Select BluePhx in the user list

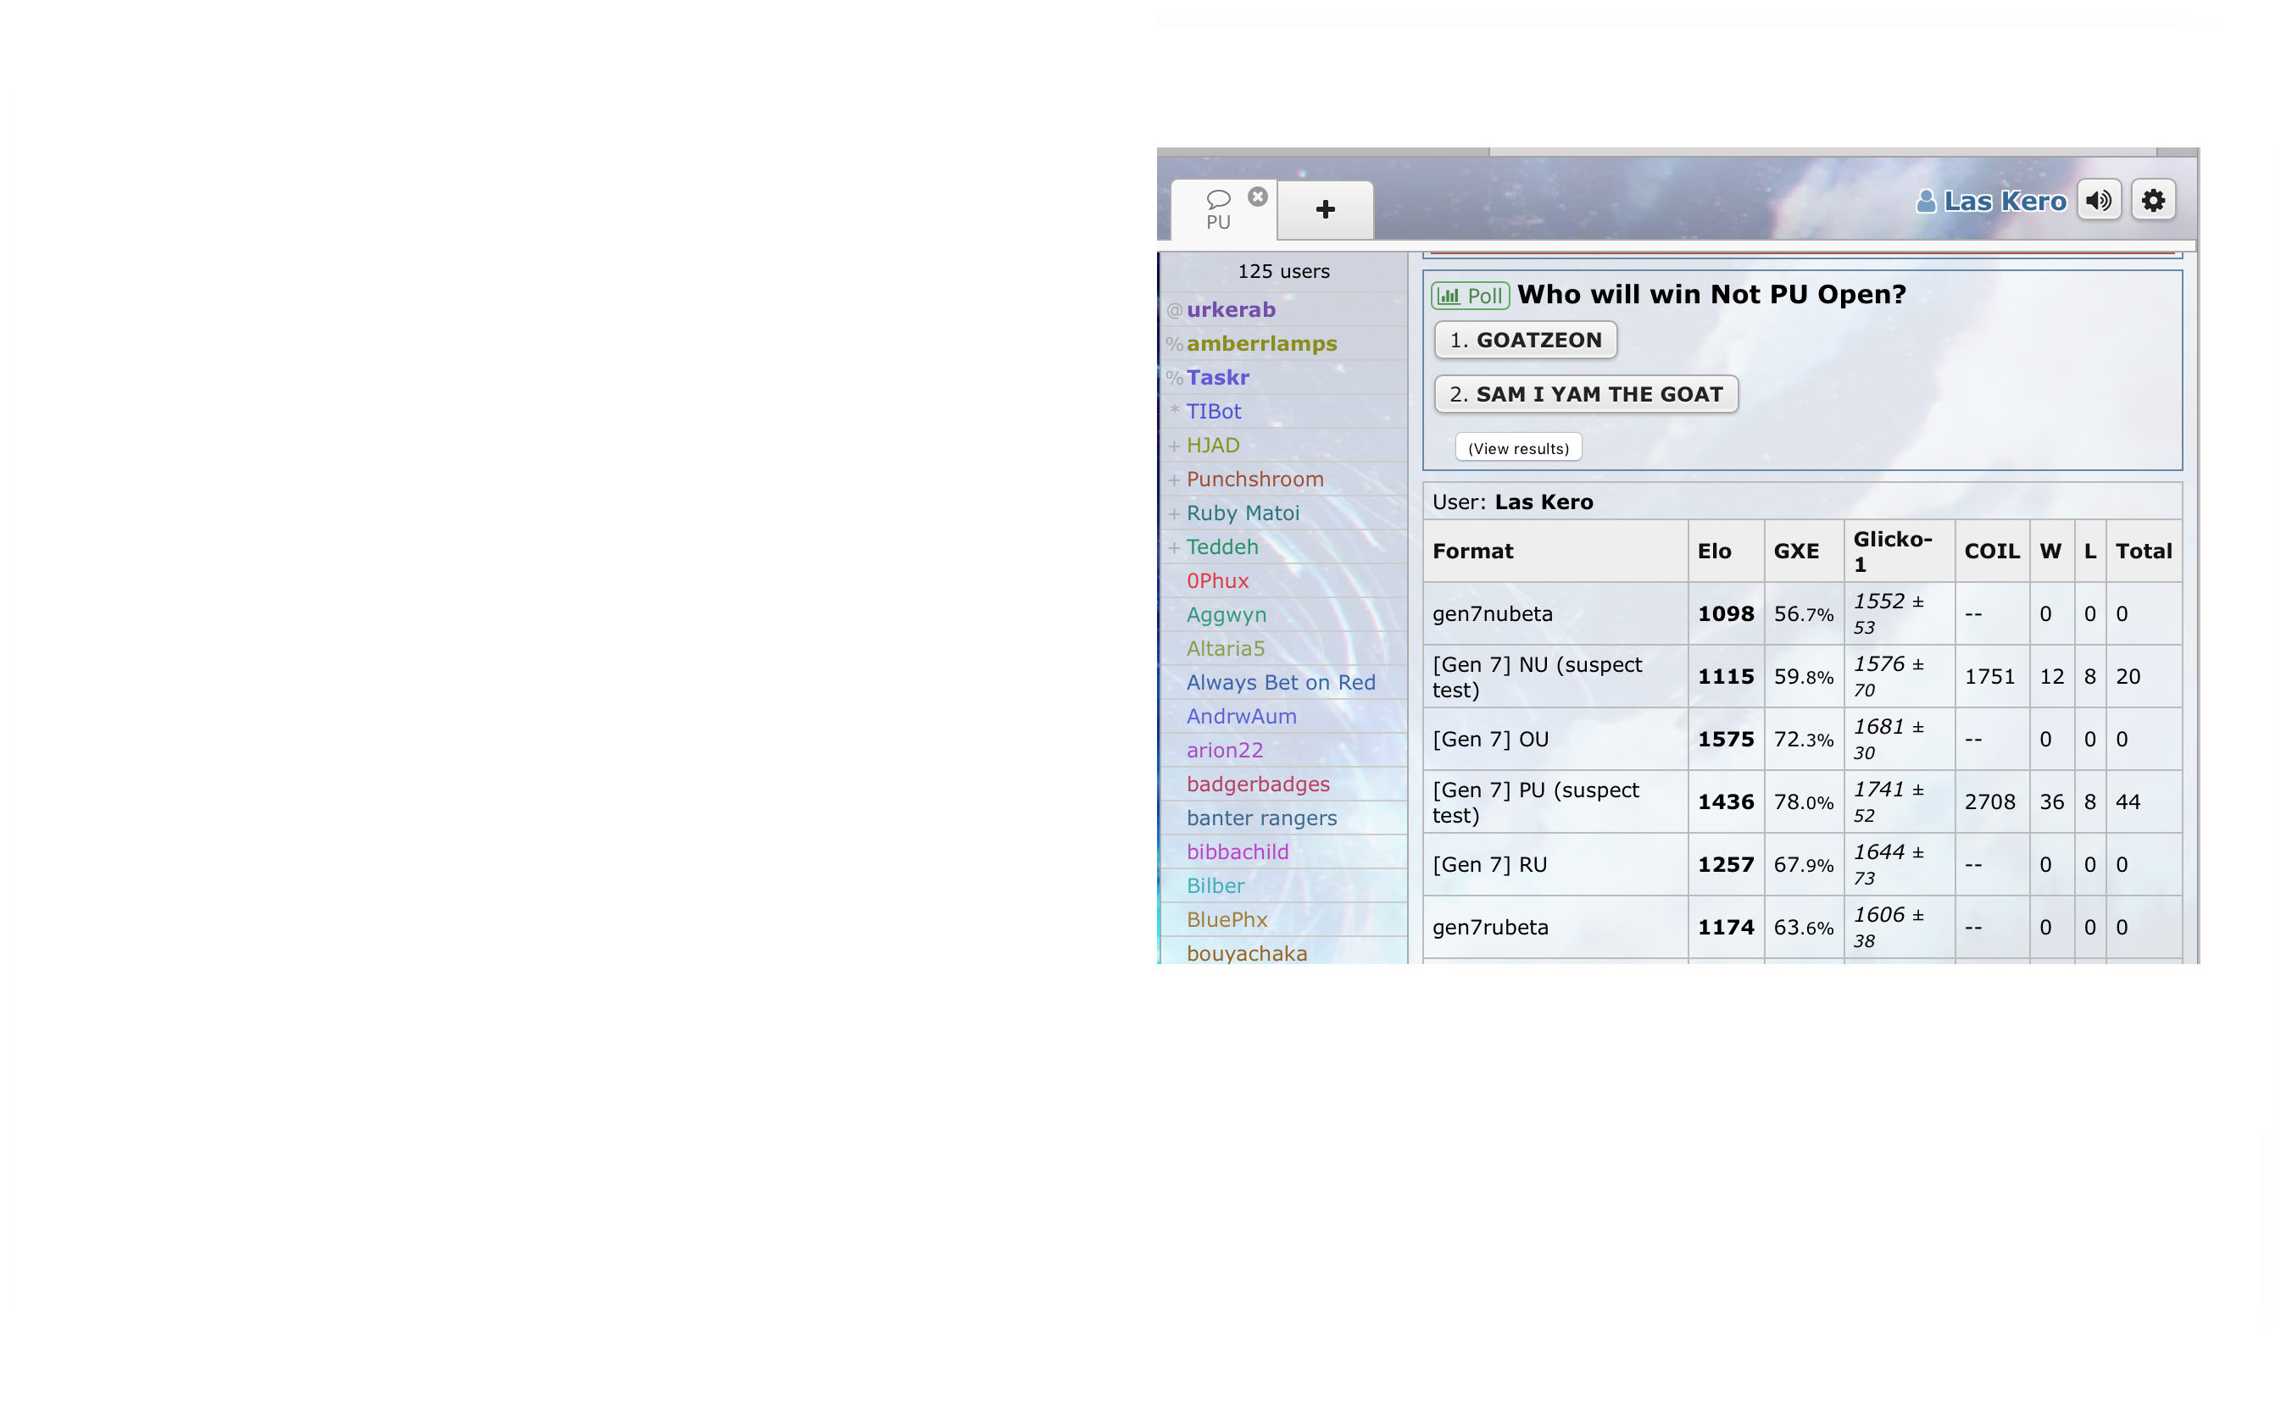(x=1283, y=920)
